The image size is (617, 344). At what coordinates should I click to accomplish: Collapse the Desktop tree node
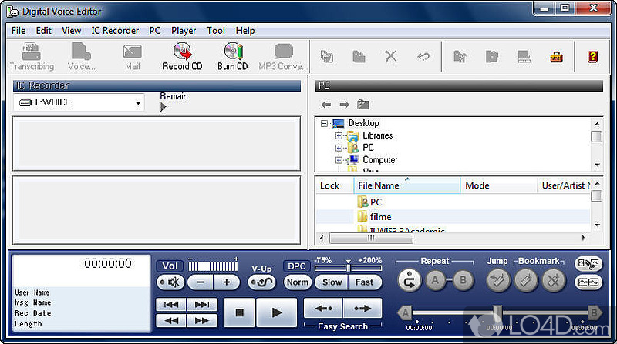[x=324, y=123]
